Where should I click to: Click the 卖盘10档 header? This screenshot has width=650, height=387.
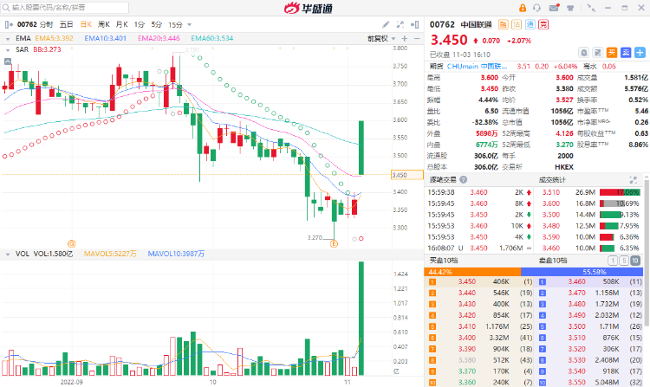point(553,261)
